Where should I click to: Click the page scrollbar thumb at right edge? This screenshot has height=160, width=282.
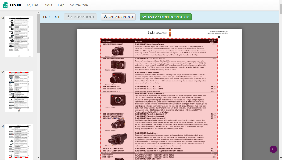pyautogui.click(x=280, y=8)
